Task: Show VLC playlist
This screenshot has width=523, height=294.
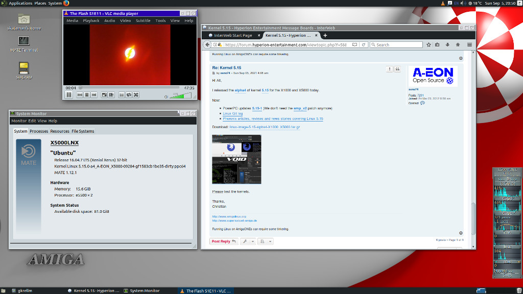Action: click(122, 95)
